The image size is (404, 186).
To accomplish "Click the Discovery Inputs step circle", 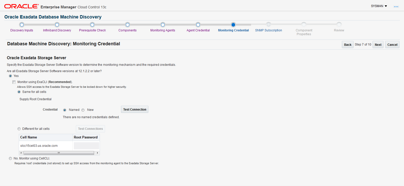I will pos(22,25).
